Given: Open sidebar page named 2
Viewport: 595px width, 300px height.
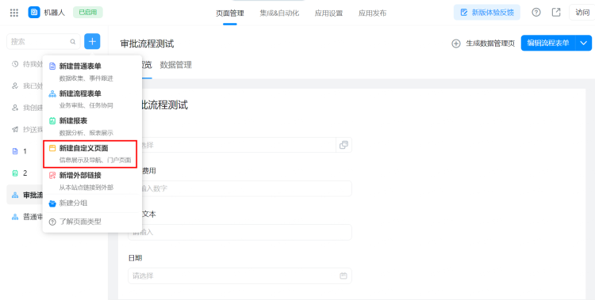Looking at the screenshot, I should click(25, 173).
